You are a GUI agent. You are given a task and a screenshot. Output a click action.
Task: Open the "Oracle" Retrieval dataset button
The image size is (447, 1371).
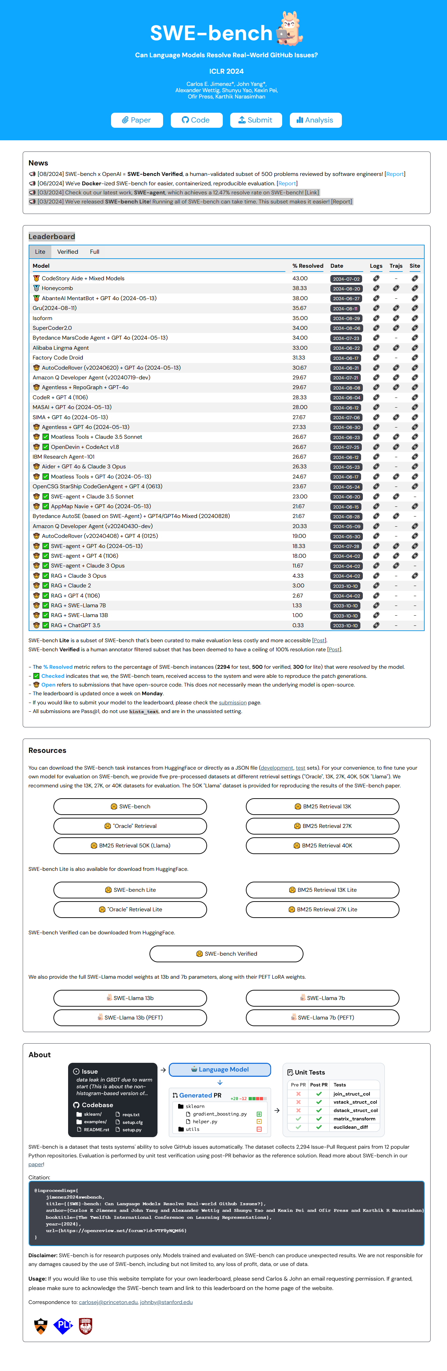pyautogui.click(x=130, y=826)
